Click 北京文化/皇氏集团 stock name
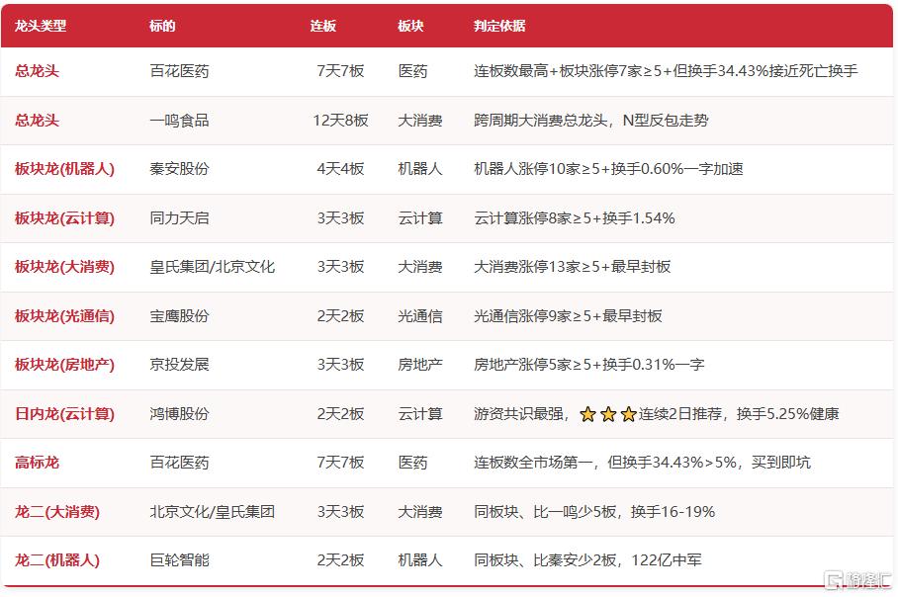The image size is (898, 597). [213, 512]
